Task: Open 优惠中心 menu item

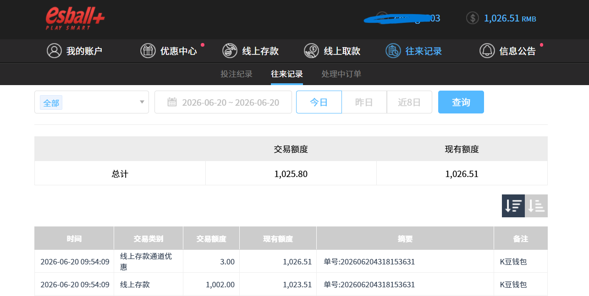Action: [x=169, y=51]
